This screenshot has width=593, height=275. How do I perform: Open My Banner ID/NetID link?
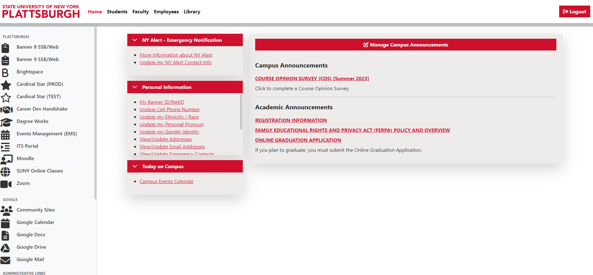162,102
